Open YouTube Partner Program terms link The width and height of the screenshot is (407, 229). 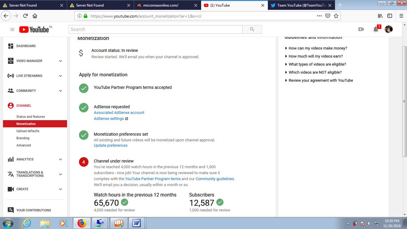pyautogui.click(x=153, y=179)
